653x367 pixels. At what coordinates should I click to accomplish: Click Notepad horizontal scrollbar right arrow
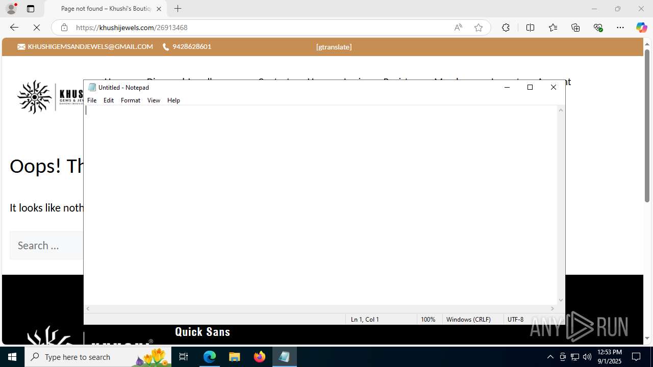pos(552,308)
